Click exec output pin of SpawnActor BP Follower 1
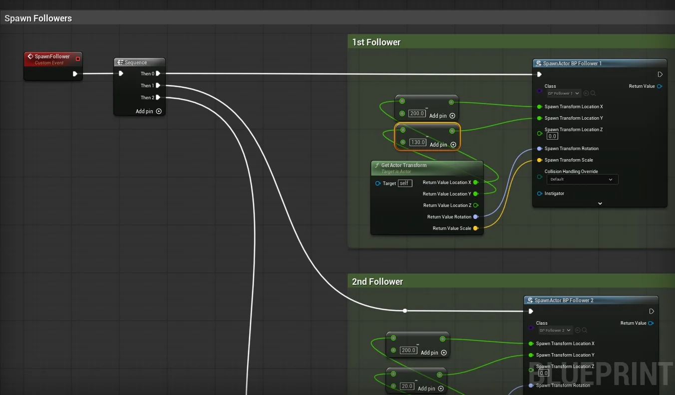This screenshot has width=675, height=395. coord(660,74)
